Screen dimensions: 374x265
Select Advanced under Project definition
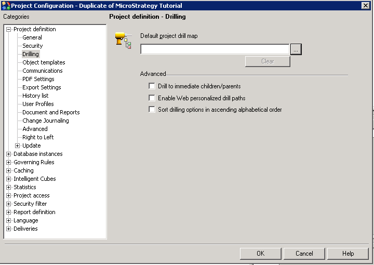(x=35, y=129)
